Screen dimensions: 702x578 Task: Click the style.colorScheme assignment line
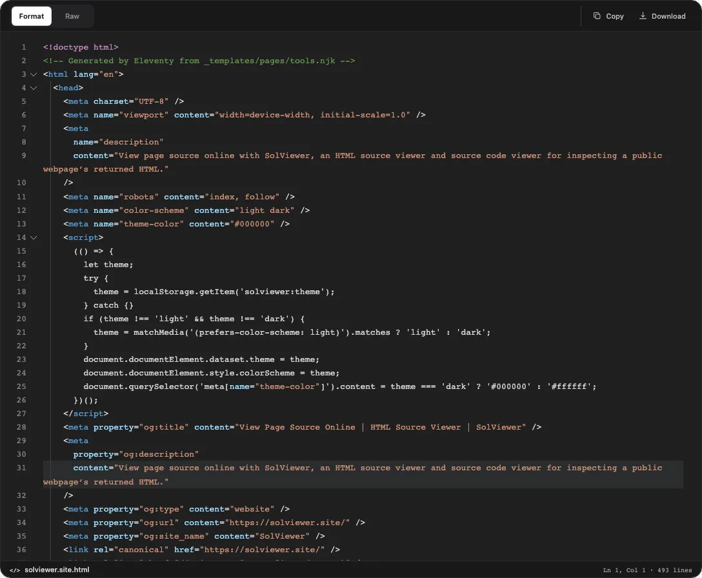tap(212, 373)
